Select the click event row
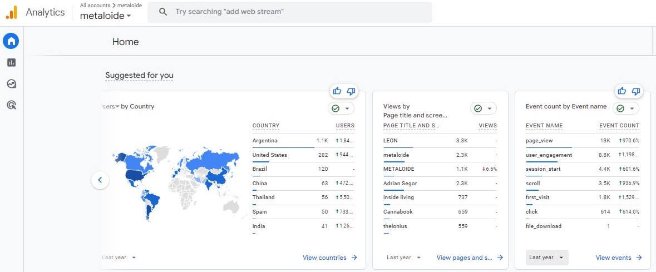The width and height of the screenshot is (656, 272). [x=583, y=212]
